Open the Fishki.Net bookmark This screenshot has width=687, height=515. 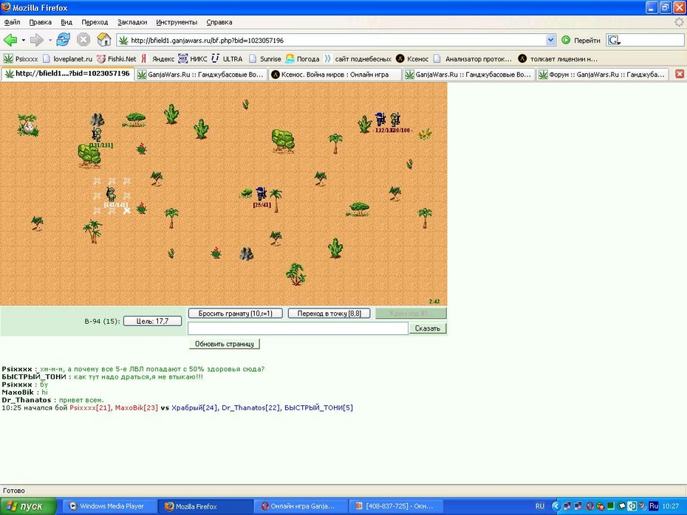(x=117, y=58)
